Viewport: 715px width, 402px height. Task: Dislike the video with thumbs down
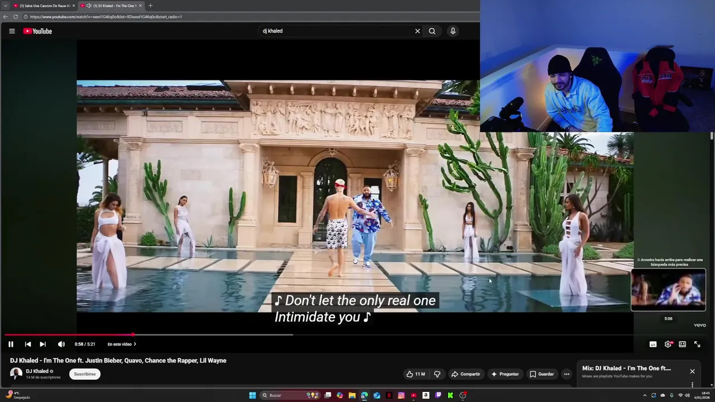[437, 374]
